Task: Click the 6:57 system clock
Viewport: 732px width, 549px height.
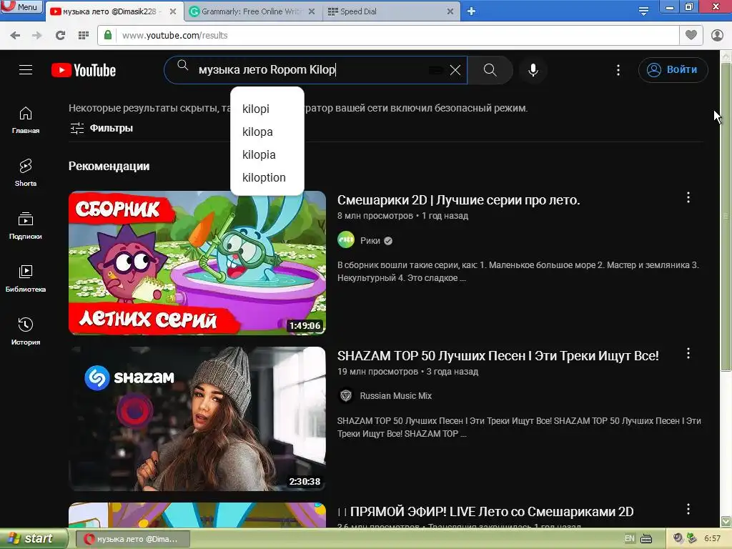Action: click(713, 539)
